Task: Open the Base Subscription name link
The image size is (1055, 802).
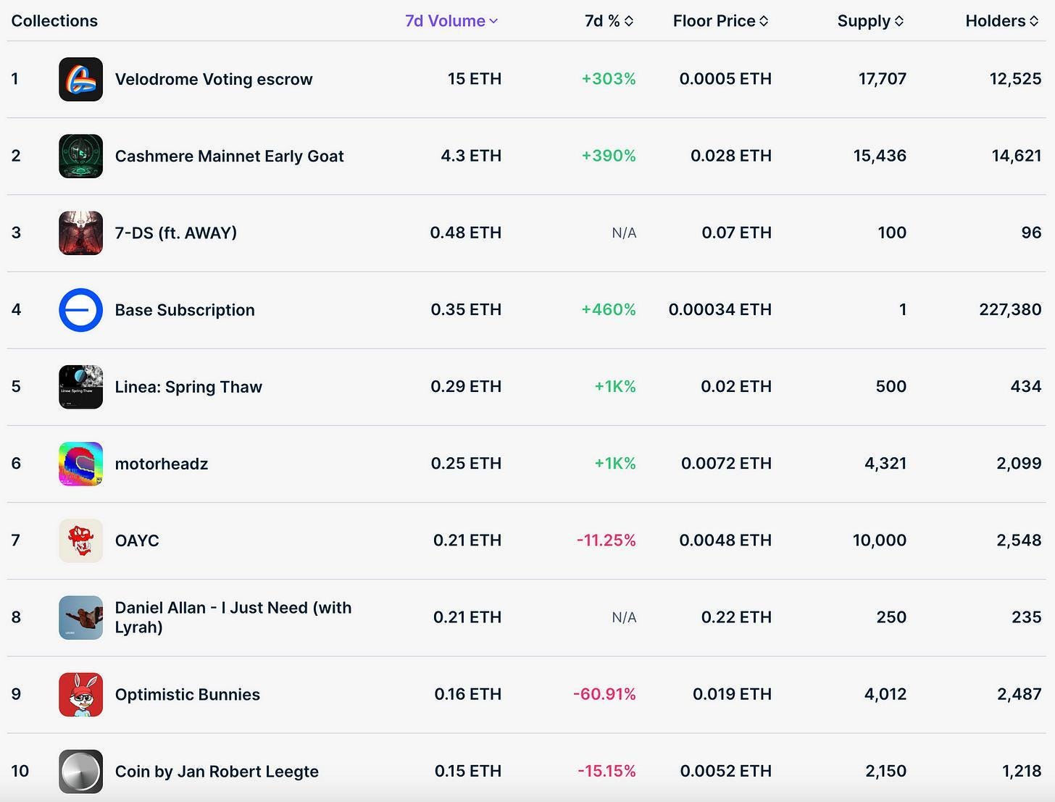Action: click(x=185, y=310)
